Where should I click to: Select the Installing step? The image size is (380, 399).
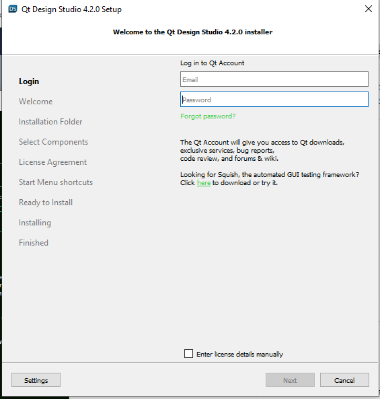click(x=35, y=223)
